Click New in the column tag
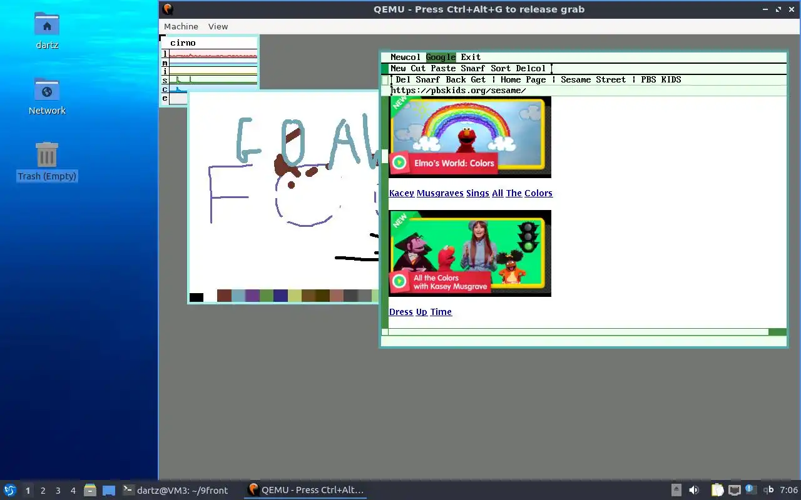 (398, 68)
